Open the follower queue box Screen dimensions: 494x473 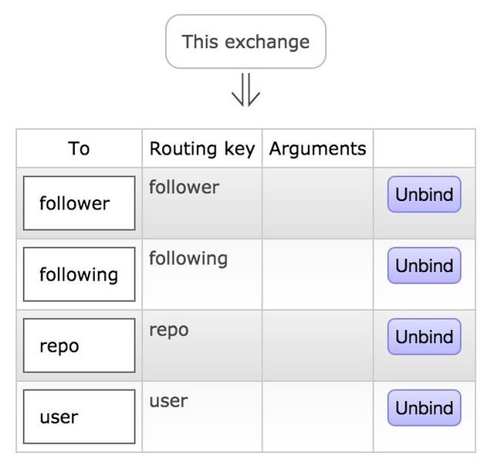[79, 203]
